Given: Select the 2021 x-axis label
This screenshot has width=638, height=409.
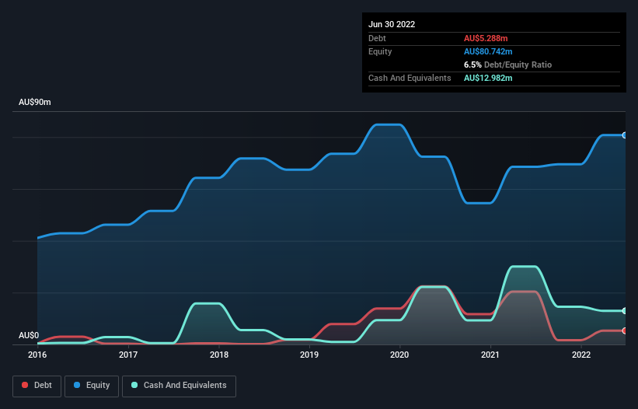Looking at the screenshot, I should [490, 355].
